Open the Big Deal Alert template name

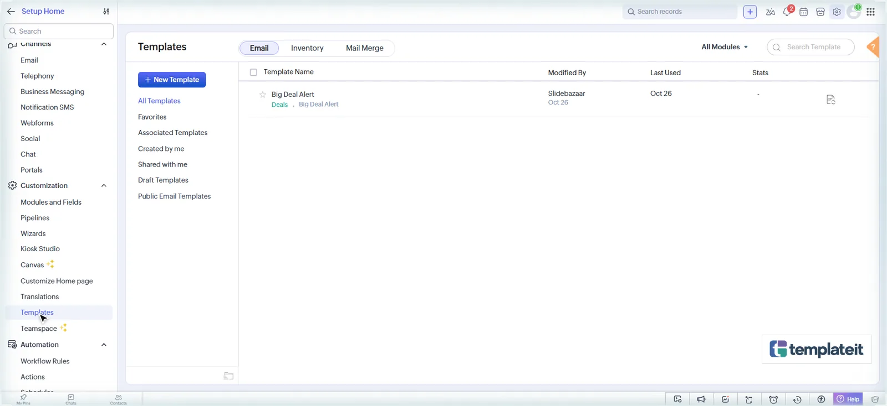(293, 95)
